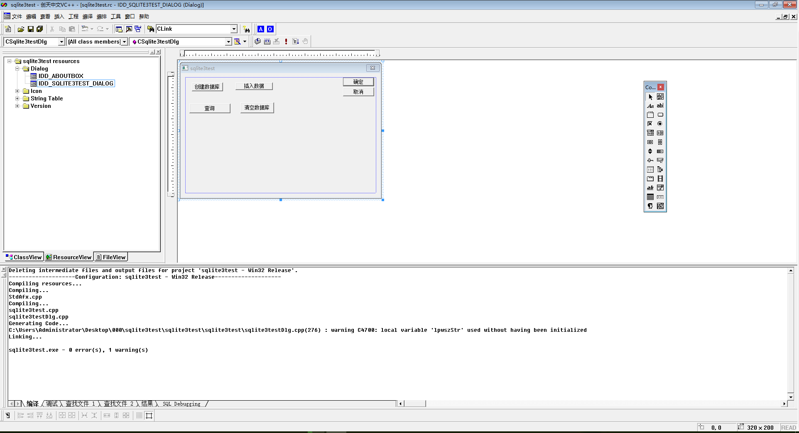
Task: Click the 查询 button in dialog
Action: tap(210, 108)
